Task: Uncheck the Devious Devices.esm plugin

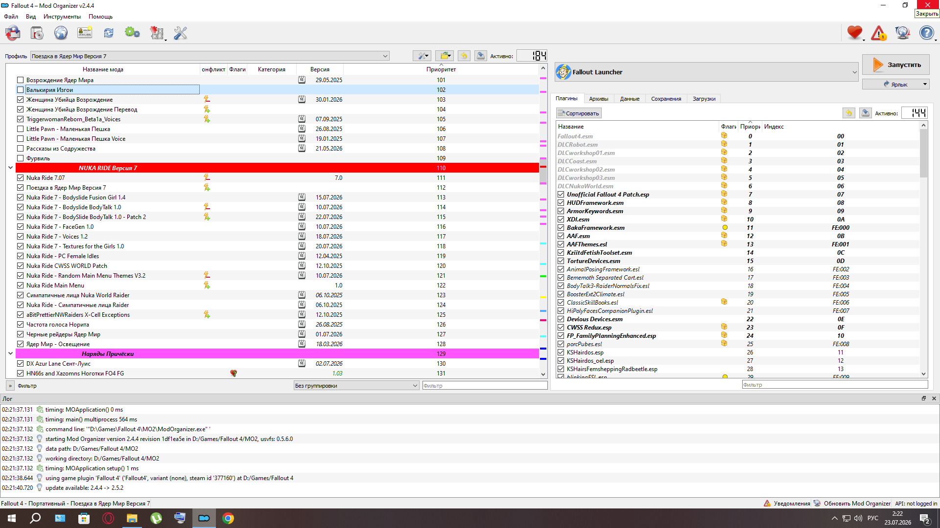Action: tap(561, 319)
